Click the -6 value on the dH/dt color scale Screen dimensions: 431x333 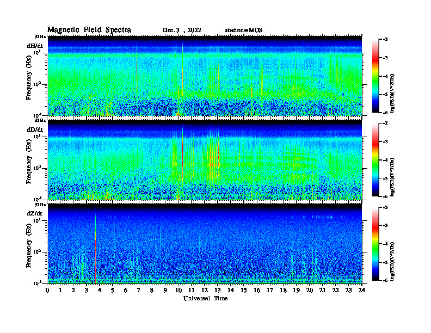pyautogui.click(x=385, y=113)
